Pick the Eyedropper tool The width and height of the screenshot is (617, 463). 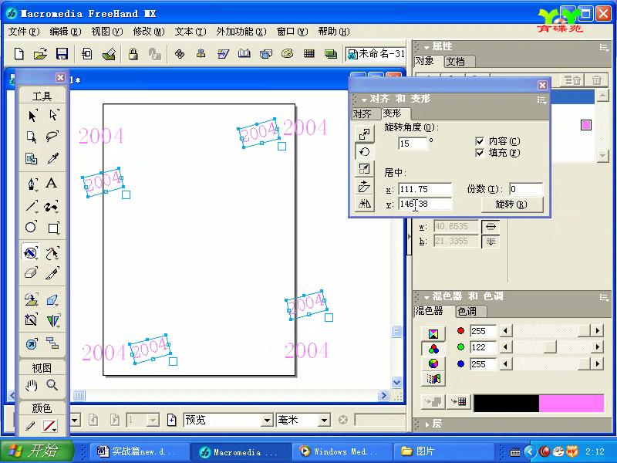[x=52, y=158]
